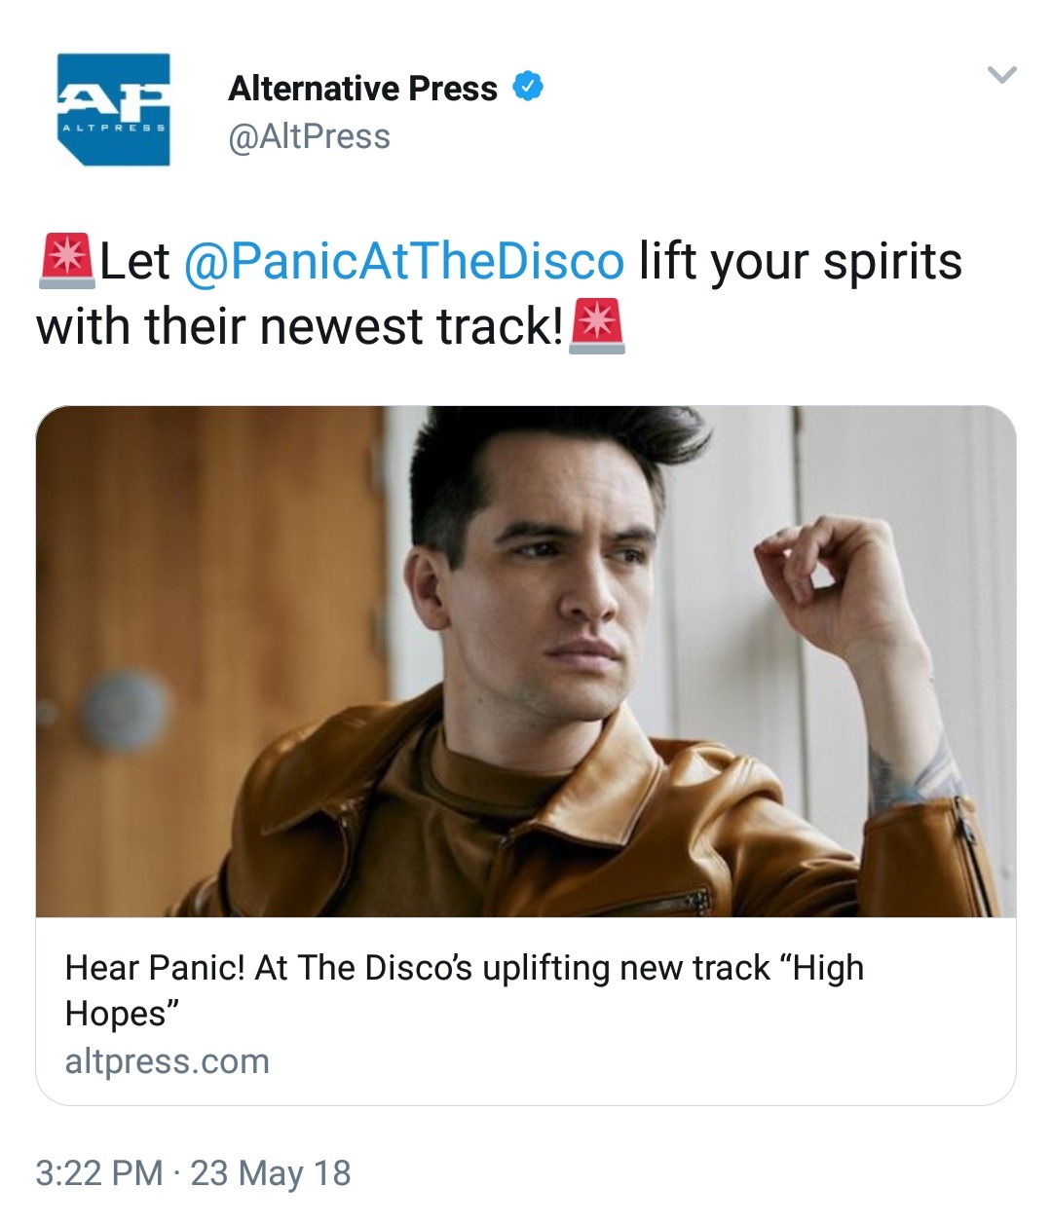Click the "with their newest track!" text
The image size is (1051, 1224).
click(299, 326)
